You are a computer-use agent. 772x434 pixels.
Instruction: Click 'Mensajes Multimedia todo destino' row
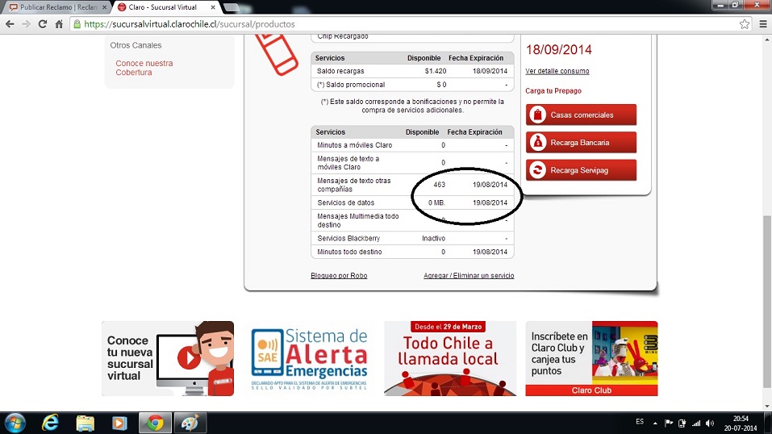point(412,220)
